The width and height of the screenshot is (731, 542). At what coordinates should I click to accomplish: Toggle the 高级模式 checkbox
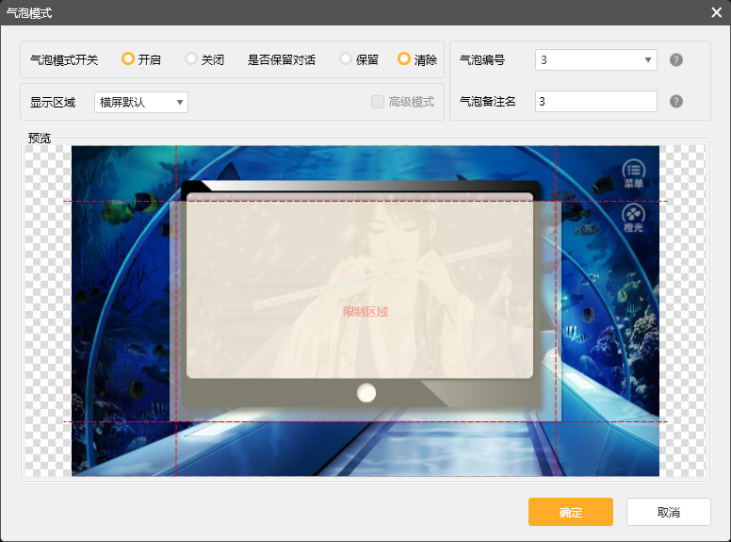(x=378, y=102)
